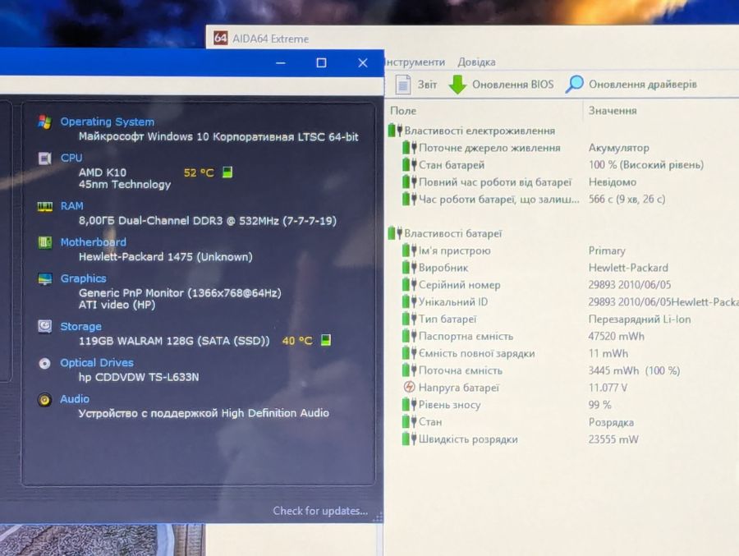Click battery icon beside Поточне джерело живлення

[409, 148]
